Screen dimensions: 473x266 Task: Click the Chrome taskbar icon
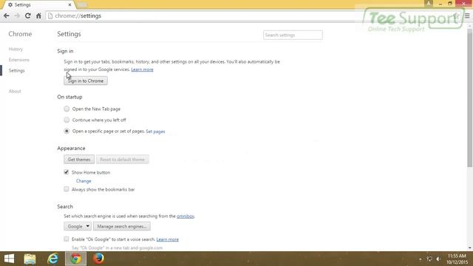click(x=75, y=259)
